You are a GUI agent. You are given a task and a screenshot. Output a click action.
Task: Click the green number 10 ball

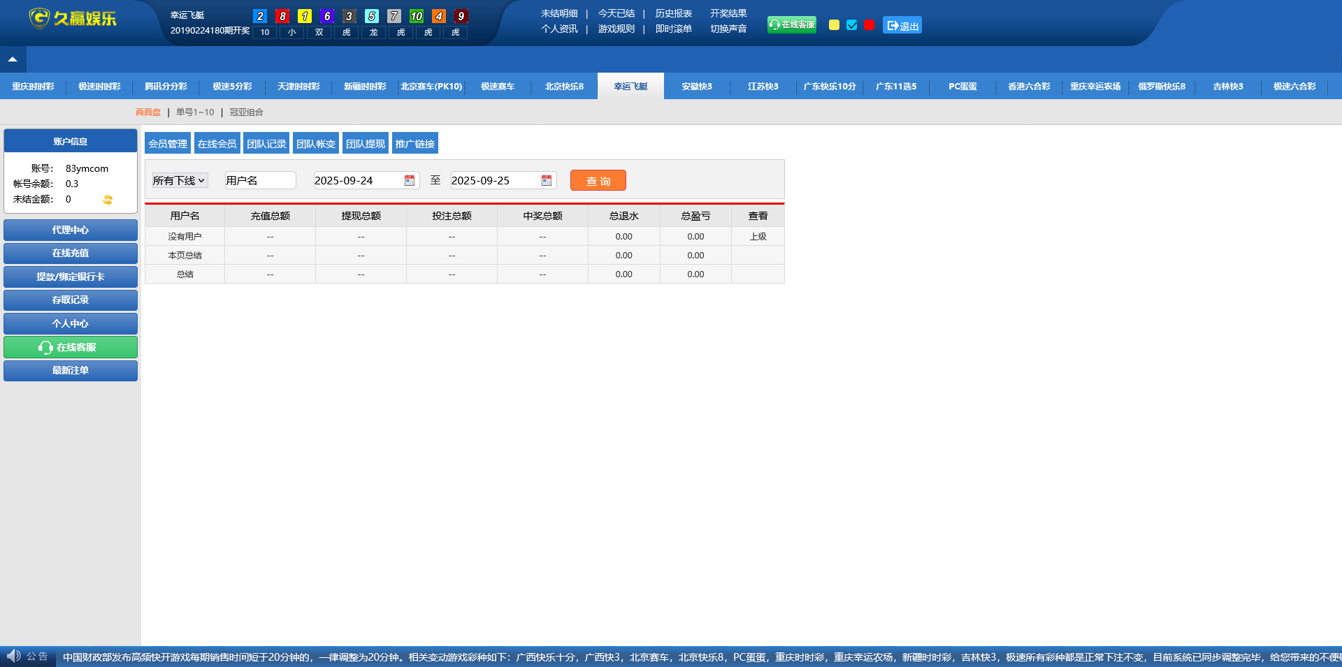417,16
